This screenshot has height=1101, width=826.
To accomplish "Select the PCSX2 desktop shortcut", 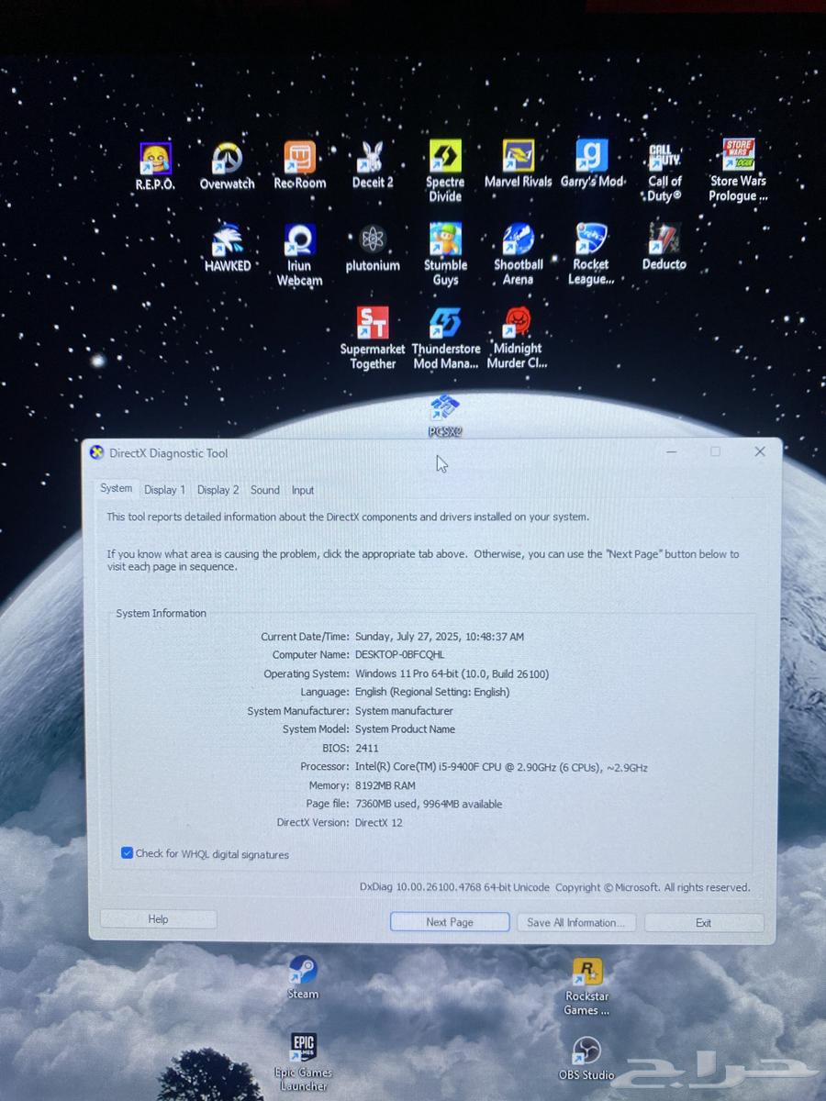I will (445, 416).
